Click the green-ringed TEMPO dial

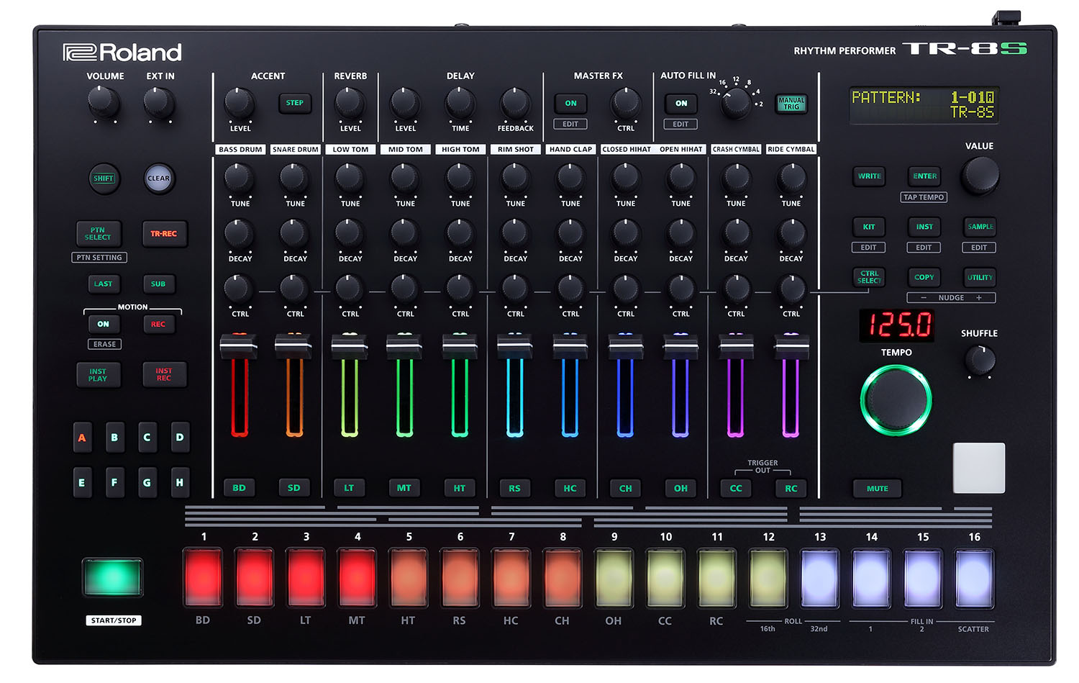coord(896,400)
